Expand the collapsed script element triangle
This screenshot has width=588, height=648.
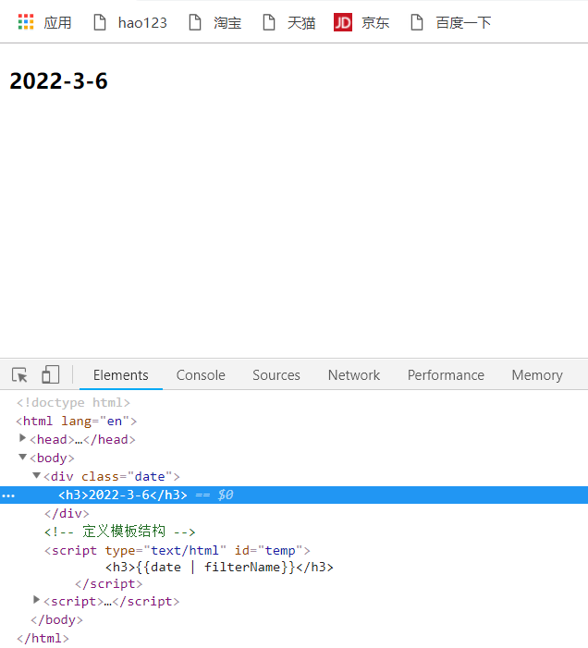coord(36,600)
